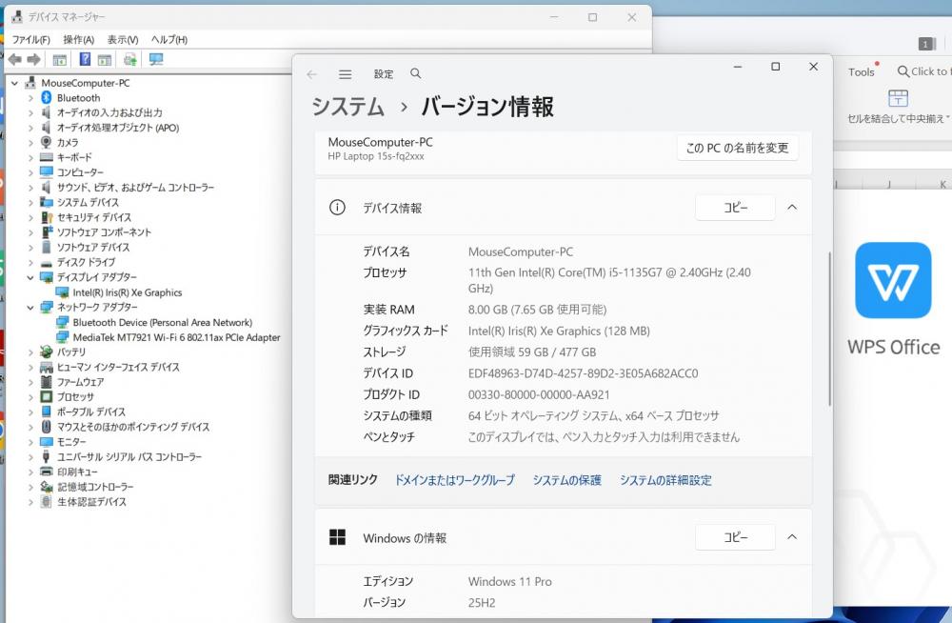Collapse the ディスプレイ アダプター tree node
This screenshot has height=623, width=952.
(30, 277)
